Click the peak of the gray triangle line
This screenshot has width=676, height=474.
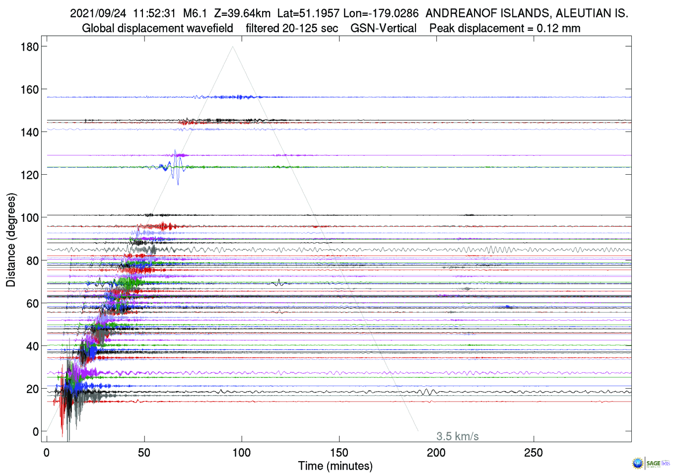click(232, 47)
